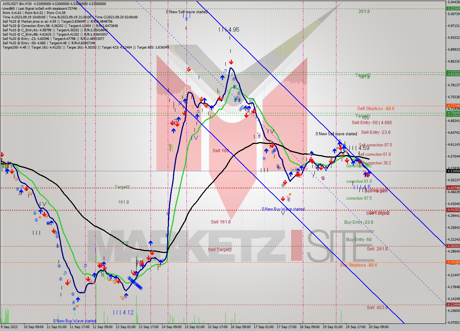The width and height of the screenshot is (460, 331).
Task: Click the green 'correction 87.5' label
Action: (359, 198)
